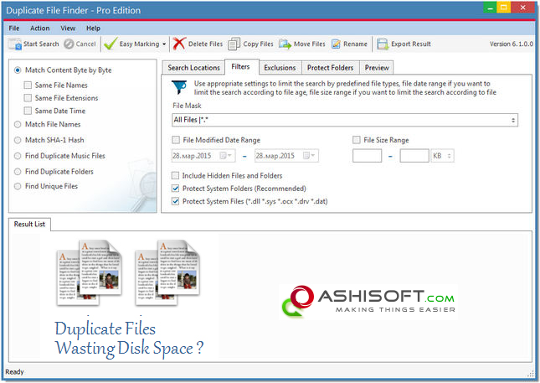This screenshot has height=383, width=540.
Task: Click the Cancel button label
Action: coord(85,44)
